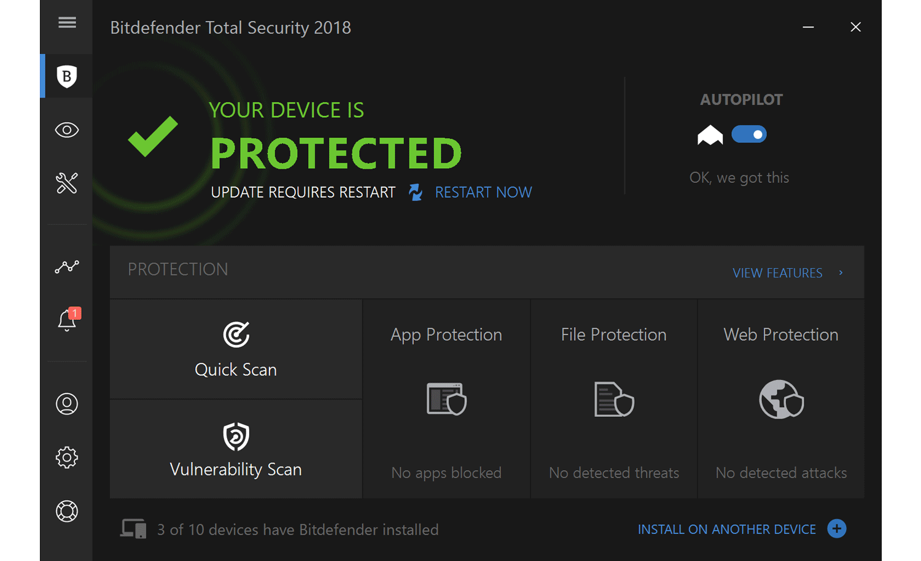
Task: Open the Bitdefender shield dashboard tab
Action: [x=67, y=76]
